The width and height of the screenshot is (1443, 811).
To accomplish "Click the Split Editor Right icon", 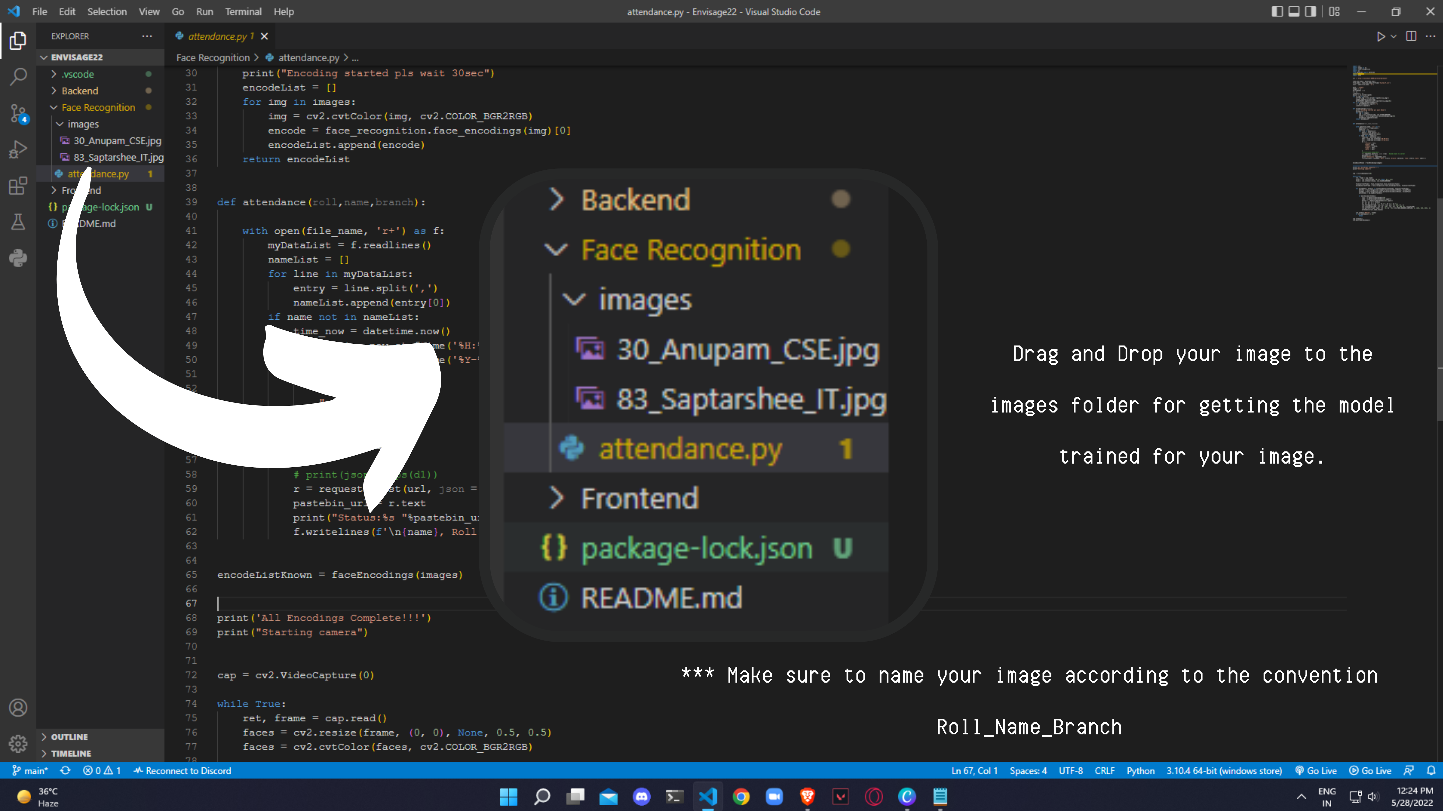I will 1411,36.
